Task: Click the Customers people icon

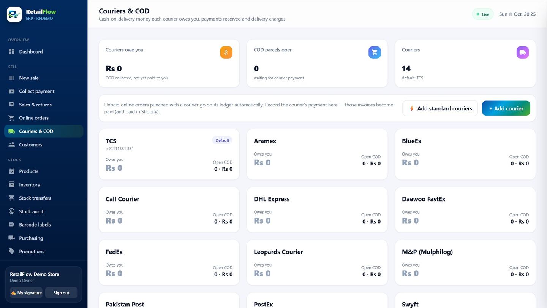Action: coord(11,144)
